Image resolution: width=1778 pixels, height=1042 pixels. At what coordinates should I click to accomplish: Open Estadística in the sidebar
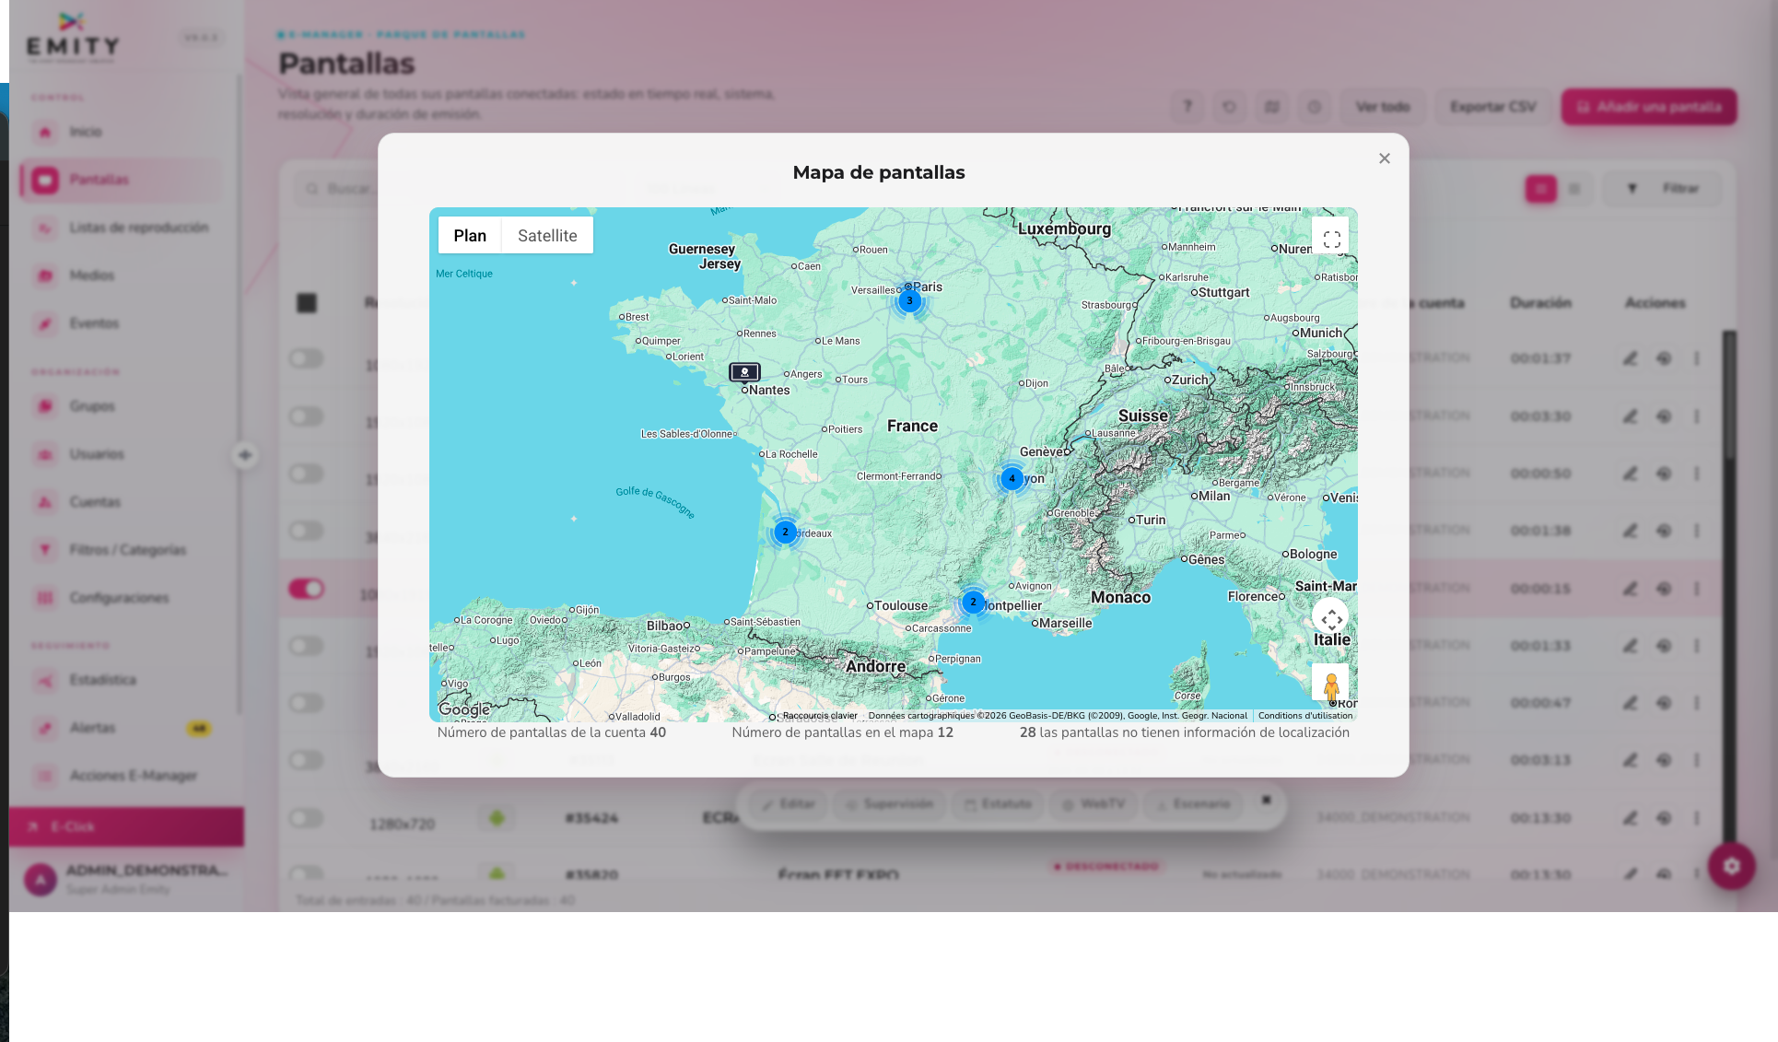coord(120,680)
